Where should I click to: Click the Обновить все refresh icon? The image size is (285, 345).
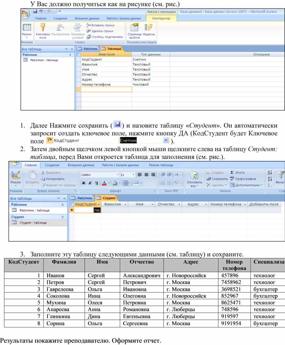tap(195, 175)
